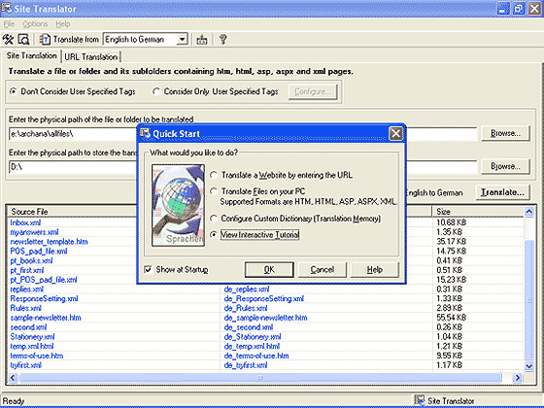Choose Translate Files on your PC option
This screenshot has height=408, width=544.
click(214, 191)
